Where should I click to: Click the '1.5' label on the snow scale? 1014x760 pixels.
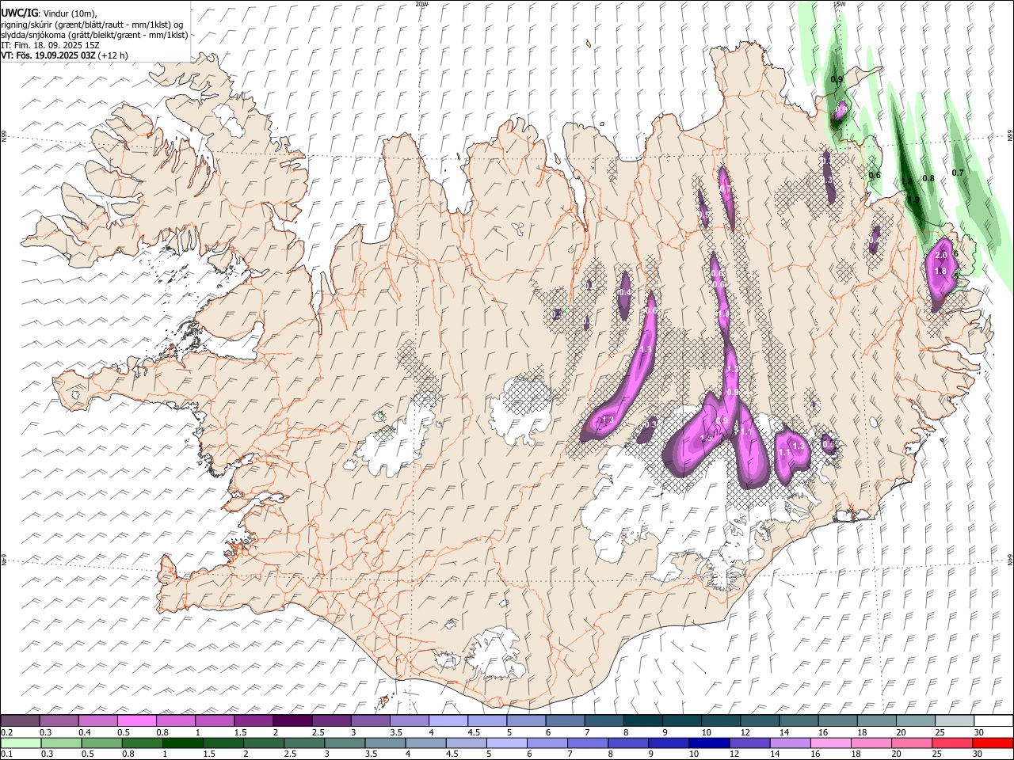pyautogui.click(x=240, y=732)
